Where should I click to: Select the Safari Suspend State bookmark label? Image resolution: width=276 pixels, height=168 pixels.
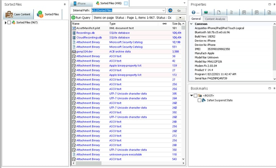point(220,100)
